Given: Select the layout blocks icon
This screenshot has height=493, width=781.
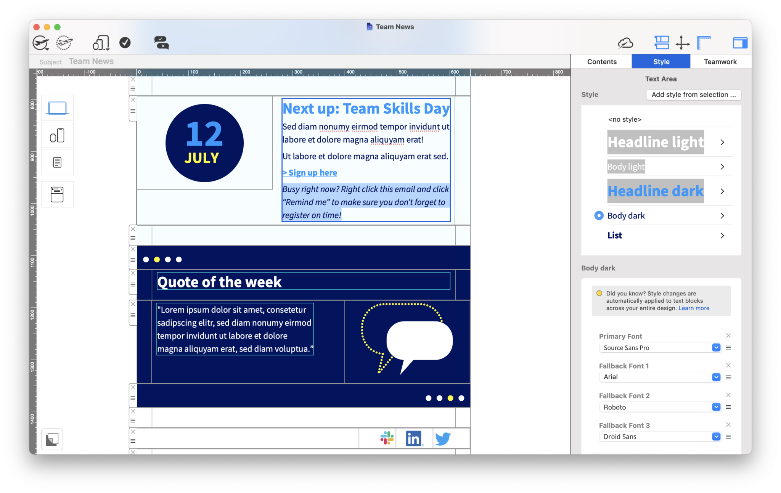Looking at the screenshot, I should tap(662, 43).
